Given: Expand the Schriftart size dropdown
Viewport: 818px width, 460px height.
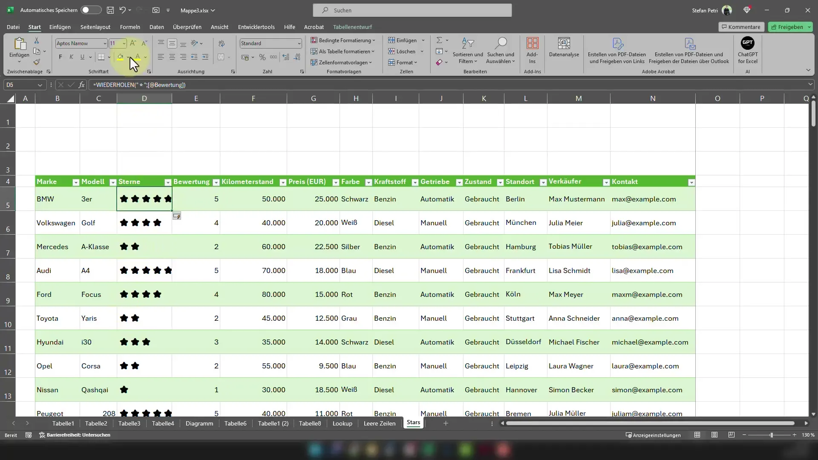Looking at the screenshot, I should click(124, 43).
